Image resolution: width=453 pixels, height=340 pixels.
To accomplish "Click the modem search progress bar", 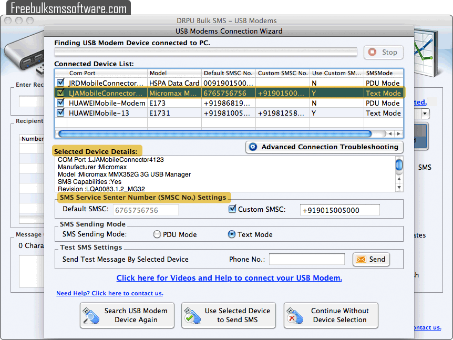I will (x=205, y=52).
